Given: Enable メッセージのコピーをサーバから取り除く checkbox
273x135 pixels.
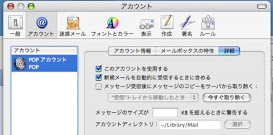Looking at the screenshot, I should pos(99,87).
